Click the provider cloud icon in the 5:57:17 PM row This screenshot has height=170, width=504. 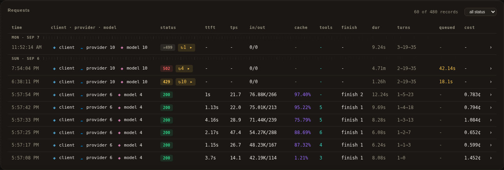click(82, 145)
